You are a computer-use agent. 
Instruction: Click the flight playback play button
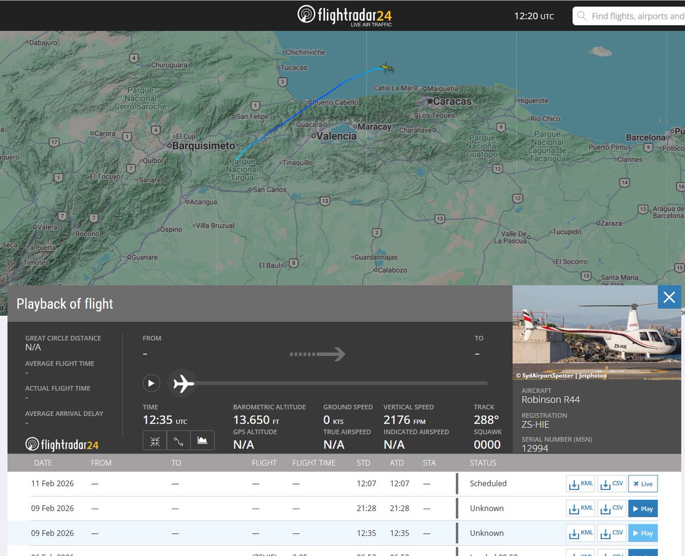[x=151, y=383]
